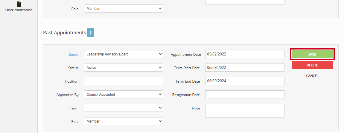Click the Term End Date label
The image size is (344, 133).
188,81
